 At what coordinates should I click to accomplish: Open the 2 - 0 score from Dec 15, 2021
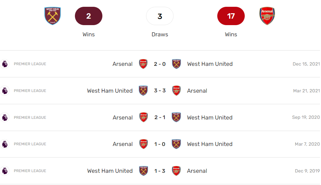[x=160, y=64]
